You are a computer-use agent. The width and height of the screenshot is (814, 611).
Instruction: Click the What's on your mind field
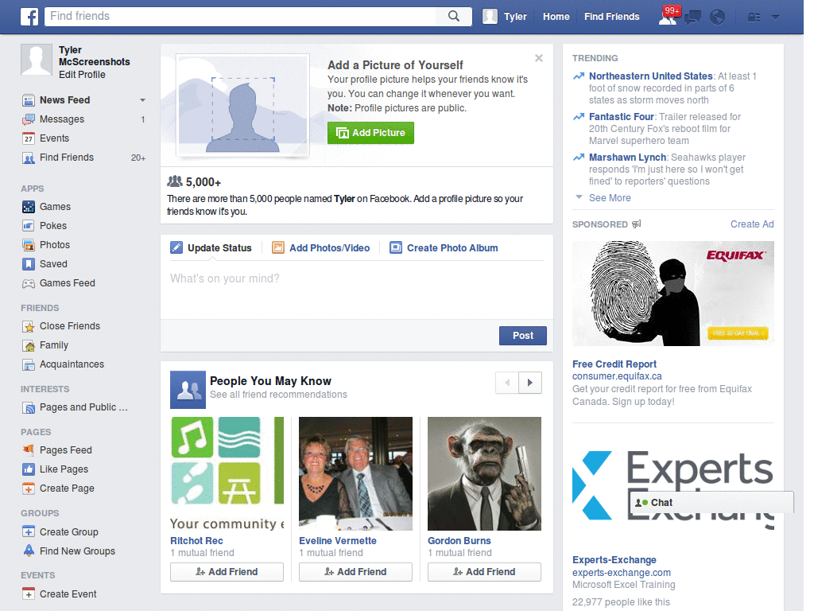(x=356, y=279)
